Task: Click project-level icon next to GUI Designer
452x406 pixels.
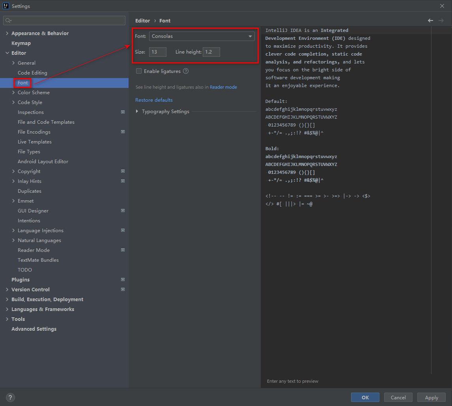Action: pos(123,210)
